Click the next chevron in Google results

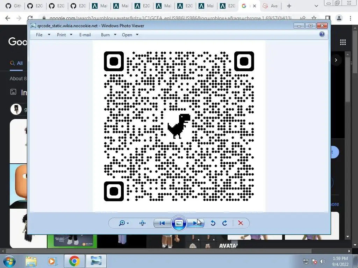[336, 60]
